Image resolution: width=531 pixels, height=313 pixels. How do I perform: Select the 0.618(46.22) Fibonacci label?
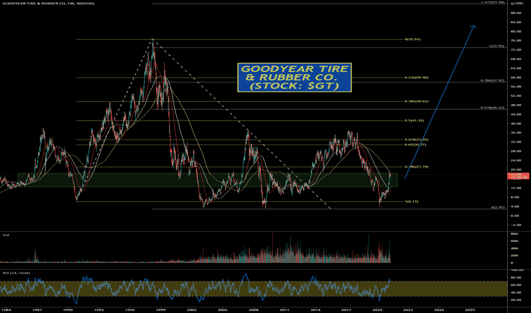click(492, 108)
